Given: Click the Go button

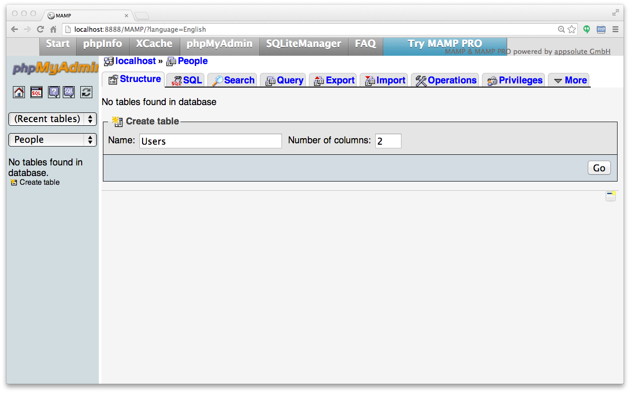Looking at the screenshot, I should [599, 168].
